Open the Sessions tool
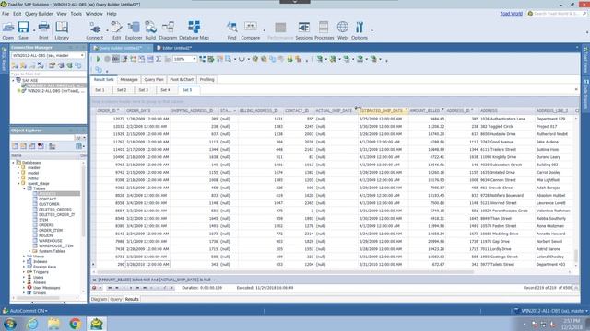 (303, 30)
